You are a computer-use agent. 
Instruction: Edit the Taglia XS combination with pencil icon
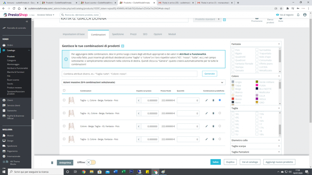pos(207,126)
